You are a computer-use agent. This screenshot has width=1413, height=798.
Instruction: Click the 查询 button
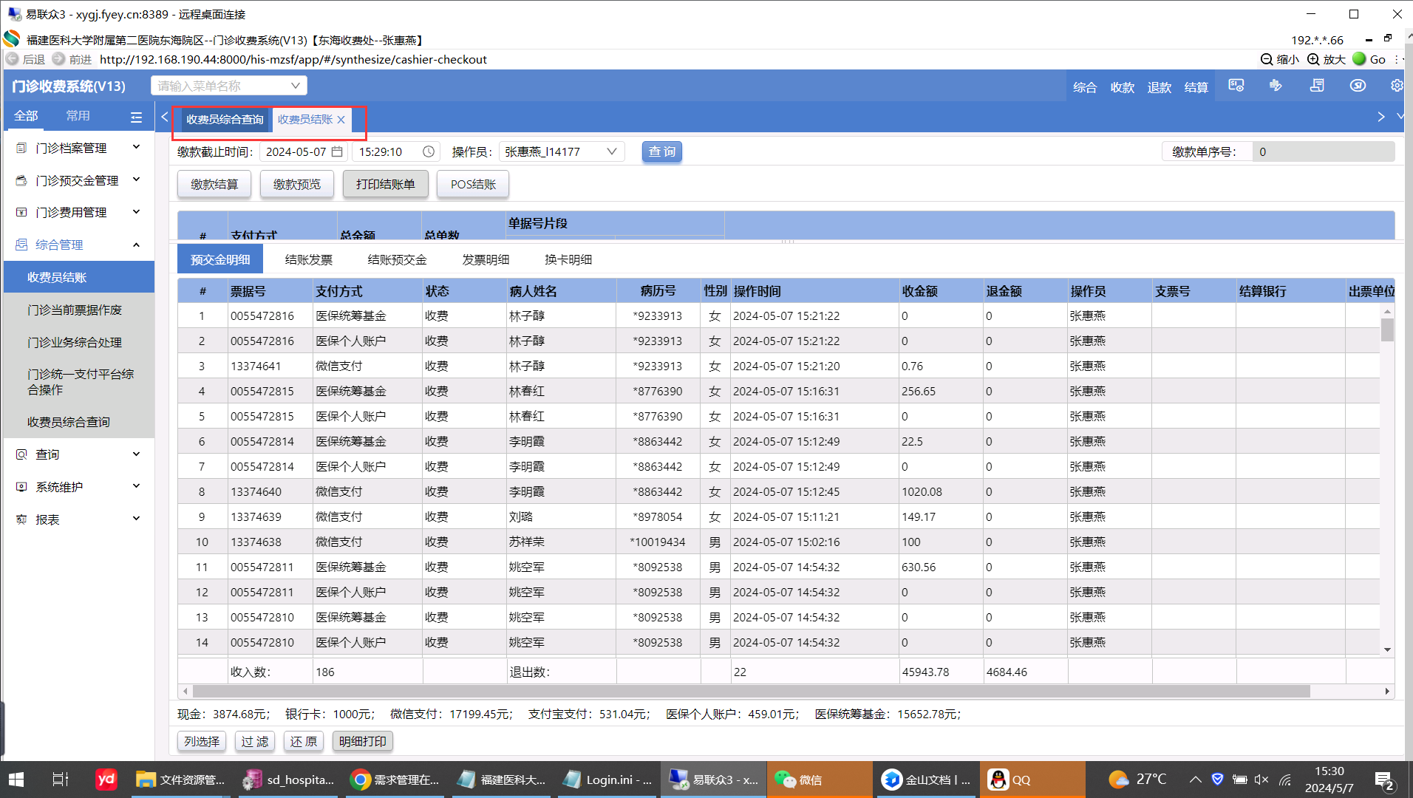pos(661,151)
